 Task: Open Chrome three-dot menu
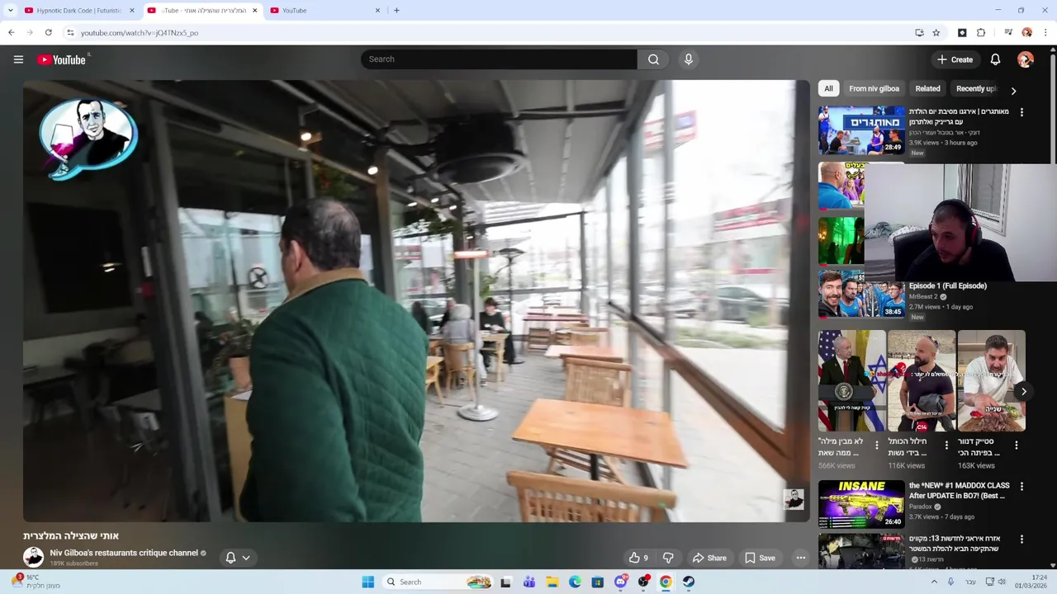(x=1045, y=33)
